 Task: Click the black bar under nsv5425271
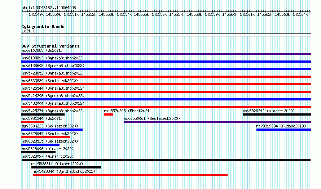click(43, 114)
